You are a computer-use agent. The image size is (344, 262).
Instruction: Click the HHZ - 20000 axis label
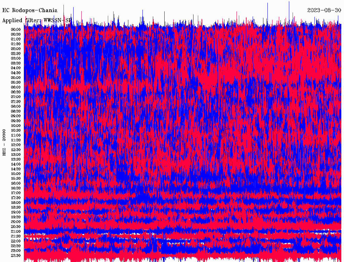click(x=4, y=142)
